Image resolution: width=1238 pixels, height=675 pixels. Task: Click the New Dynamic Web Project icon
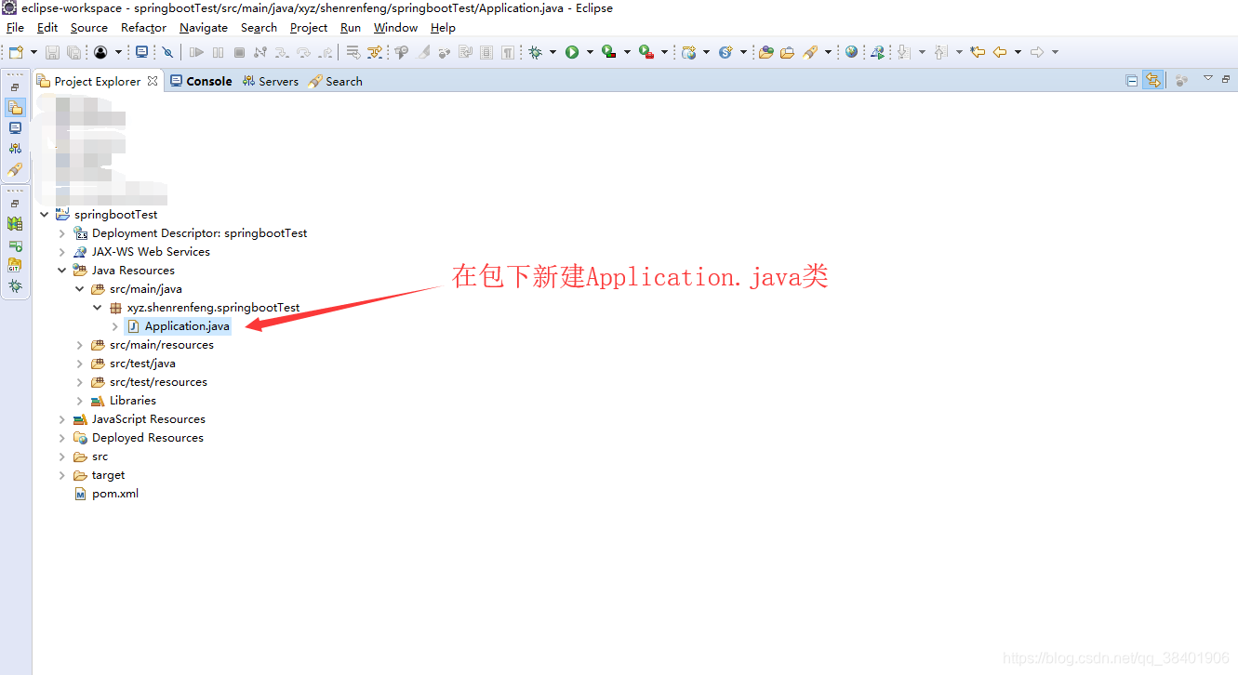point(688,52)
